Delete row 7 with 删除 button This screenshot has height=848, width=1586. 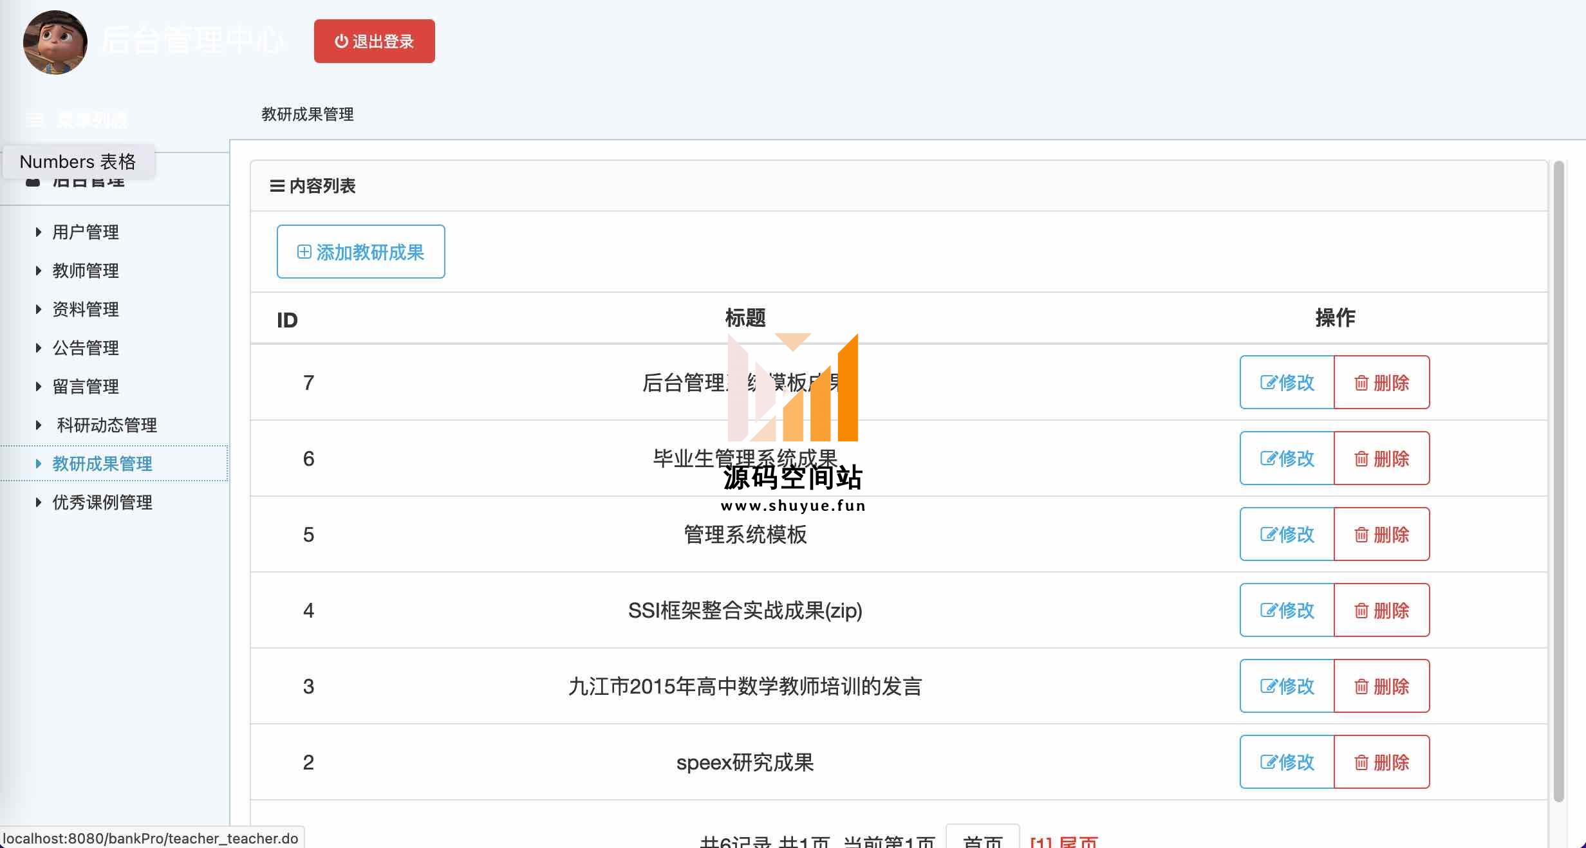pos(1382,382)
